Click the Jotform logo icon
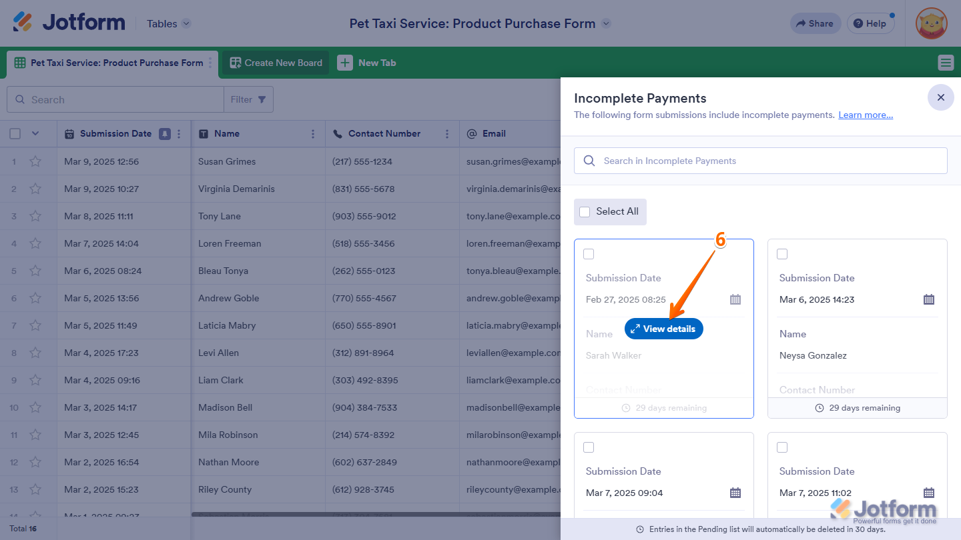 click(23, 23)
